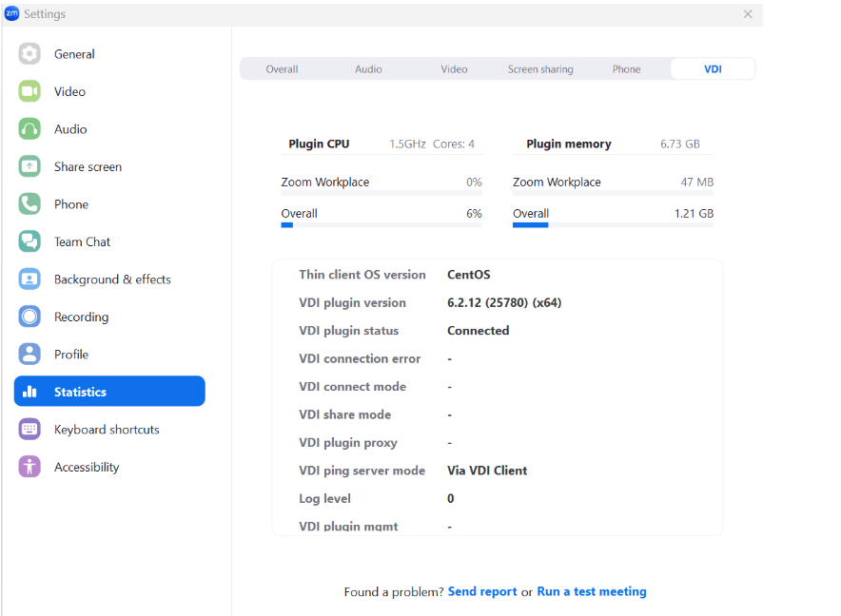
Task: Click the Video camera icon
Action: [x=29, y=91]
